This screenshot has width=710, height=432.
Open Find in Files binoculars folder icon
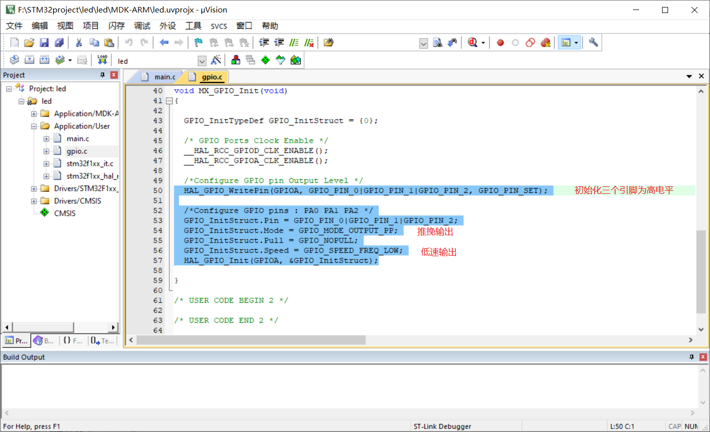pos(328,43)
